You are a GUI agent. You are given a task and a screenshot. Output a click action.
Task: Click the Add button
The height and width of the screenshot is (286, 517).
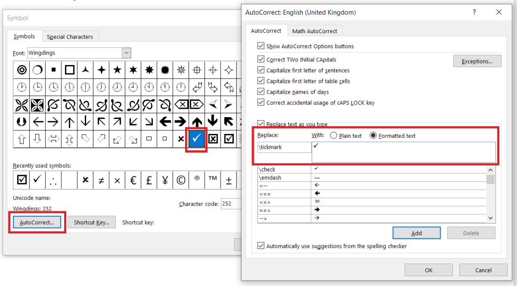click(x=416, y=233)
